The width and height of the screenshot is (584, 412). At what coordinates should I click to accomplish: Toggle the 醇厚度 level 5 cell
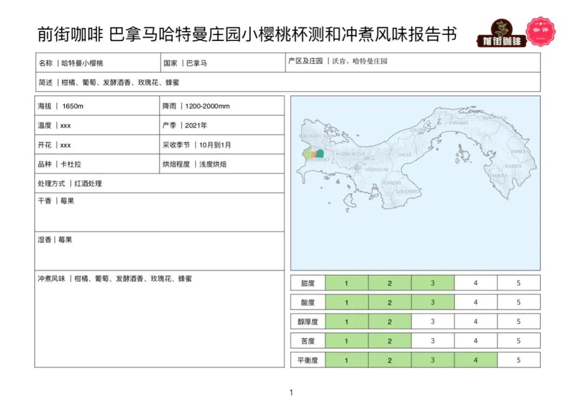519,321
